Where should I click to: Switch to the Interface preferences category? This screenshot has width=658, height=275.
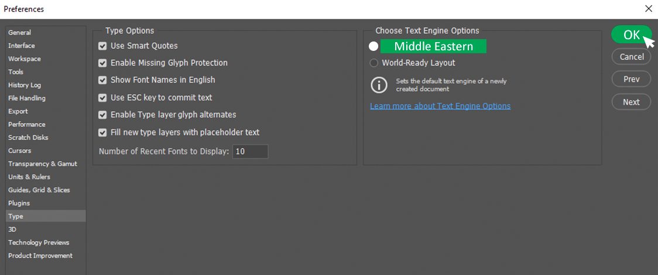click(x=22, y=46)
